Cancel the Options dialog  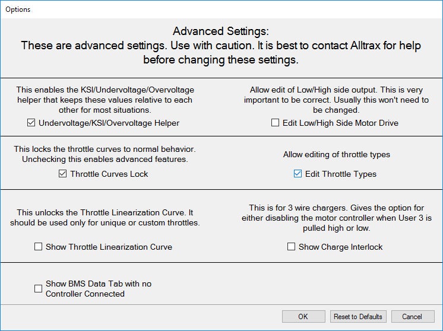(412, 317)
